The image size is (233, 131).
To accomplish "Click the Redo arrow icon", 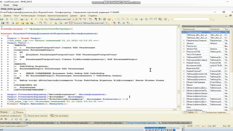I will click(36, 19).
